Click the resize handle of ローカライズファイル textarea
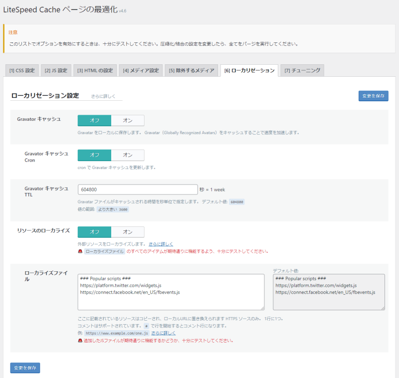 click(262, 308)
